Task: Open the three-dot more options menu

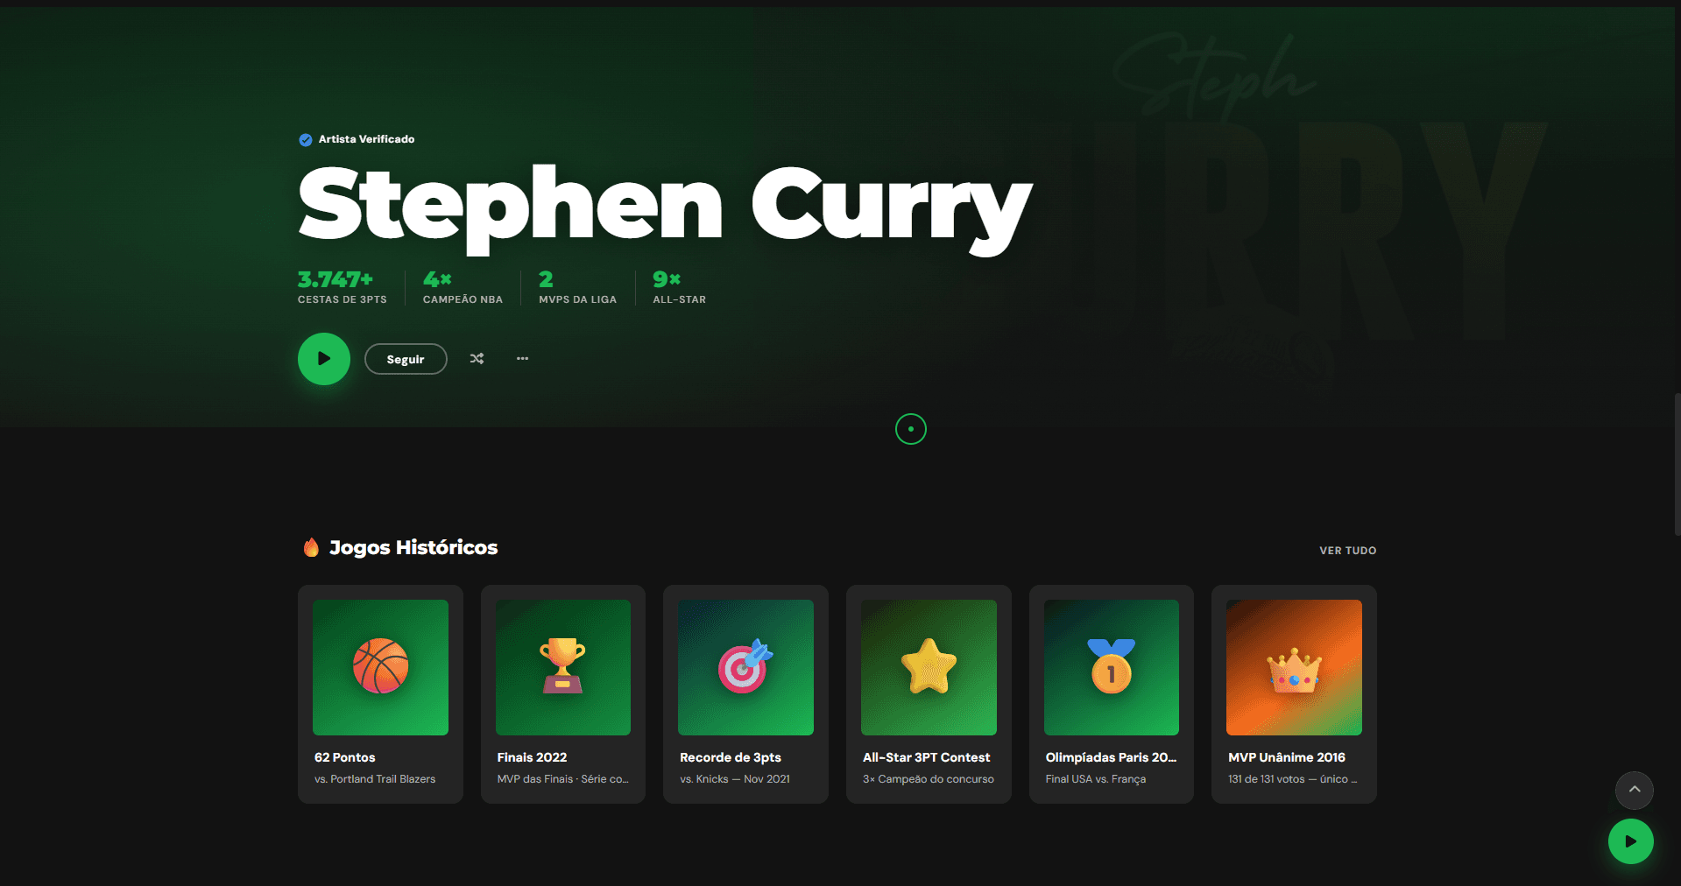Action: click(522, 358)
